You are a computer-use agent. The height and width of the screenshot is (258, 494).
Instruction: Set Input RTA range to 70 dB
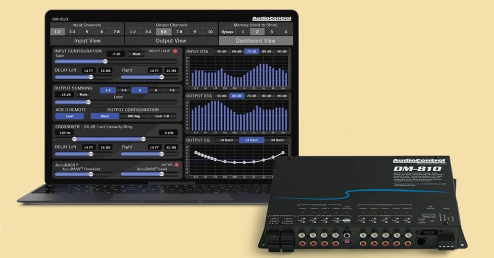click(x=252, y=51)
